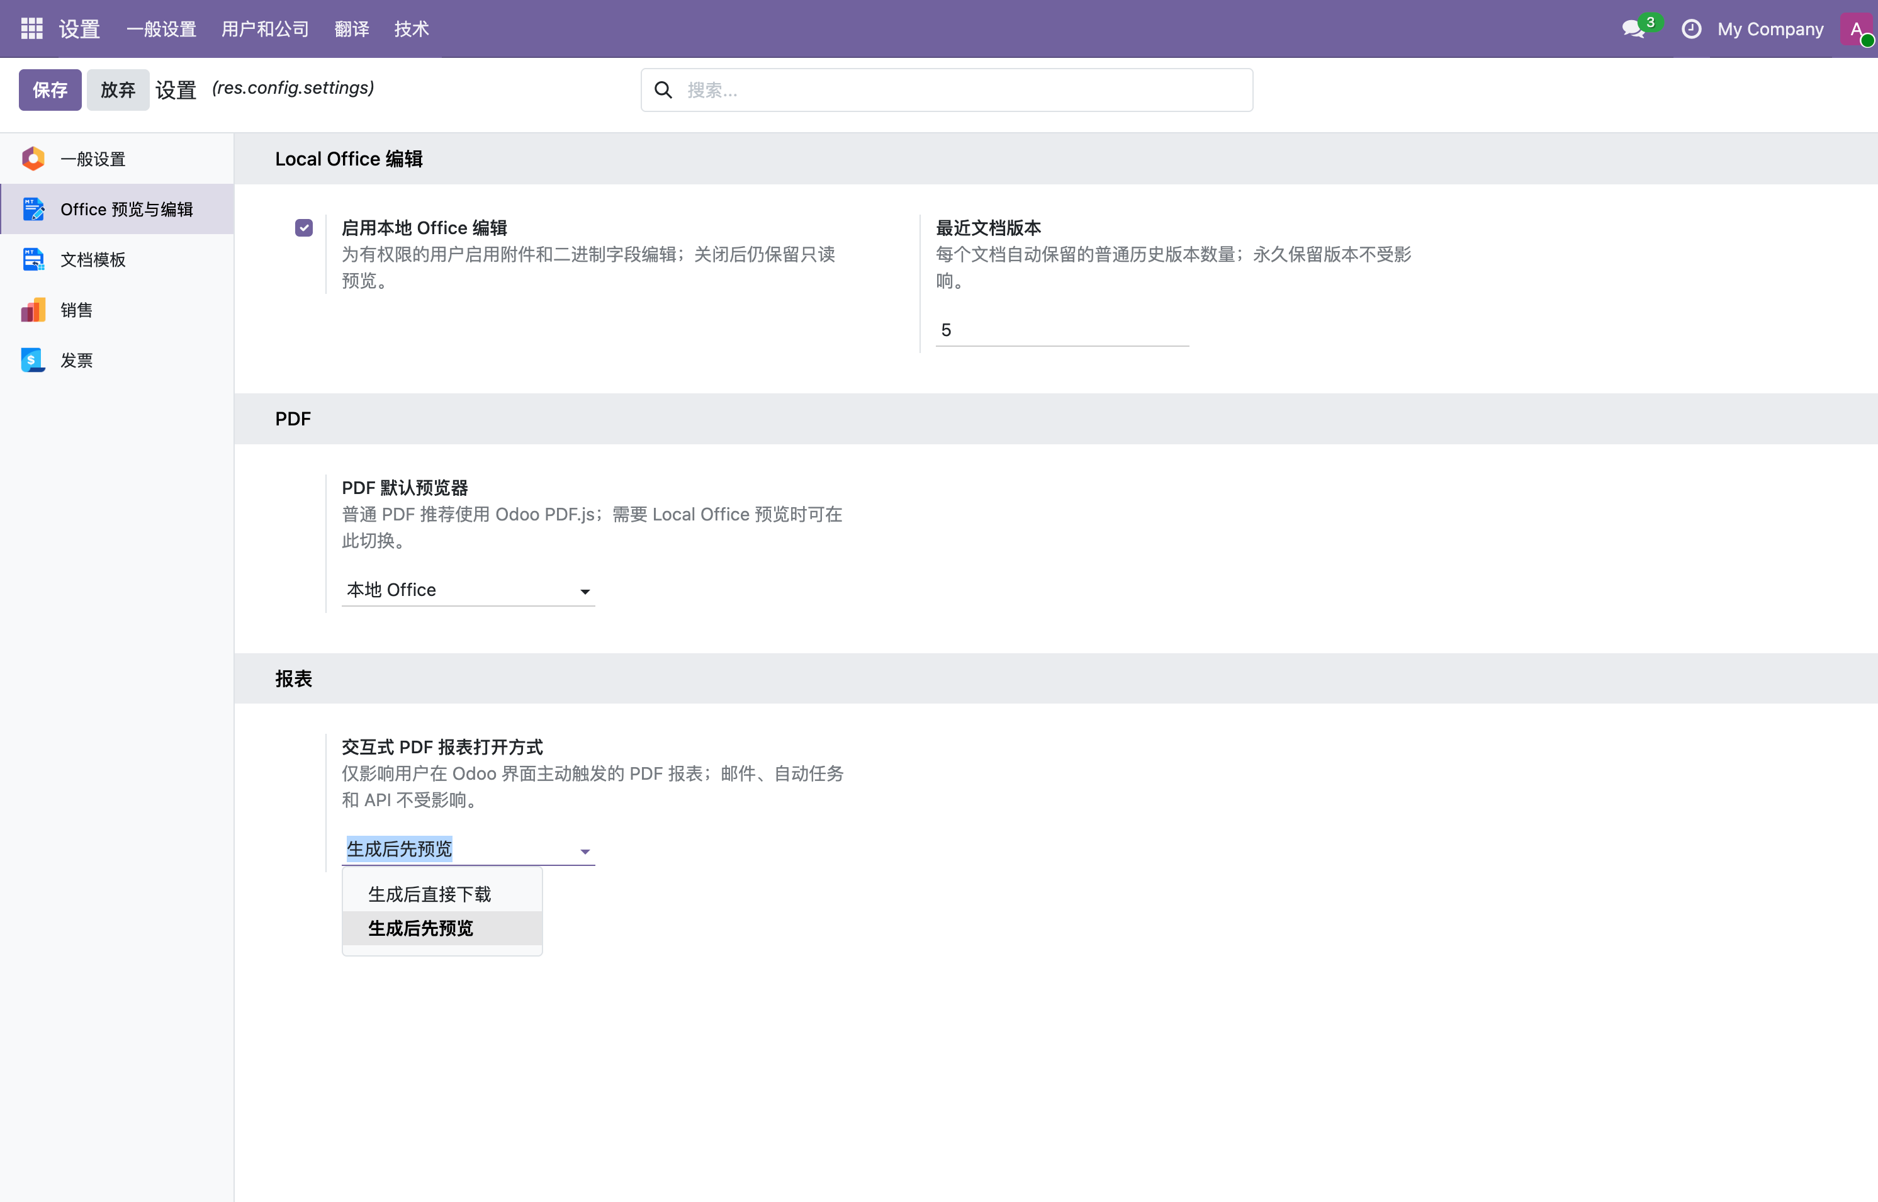Screen dimensions: 1878x1202
Task: Click the 销售 bar chart icon
Action: pyautogui.click(x=33, y=310)
